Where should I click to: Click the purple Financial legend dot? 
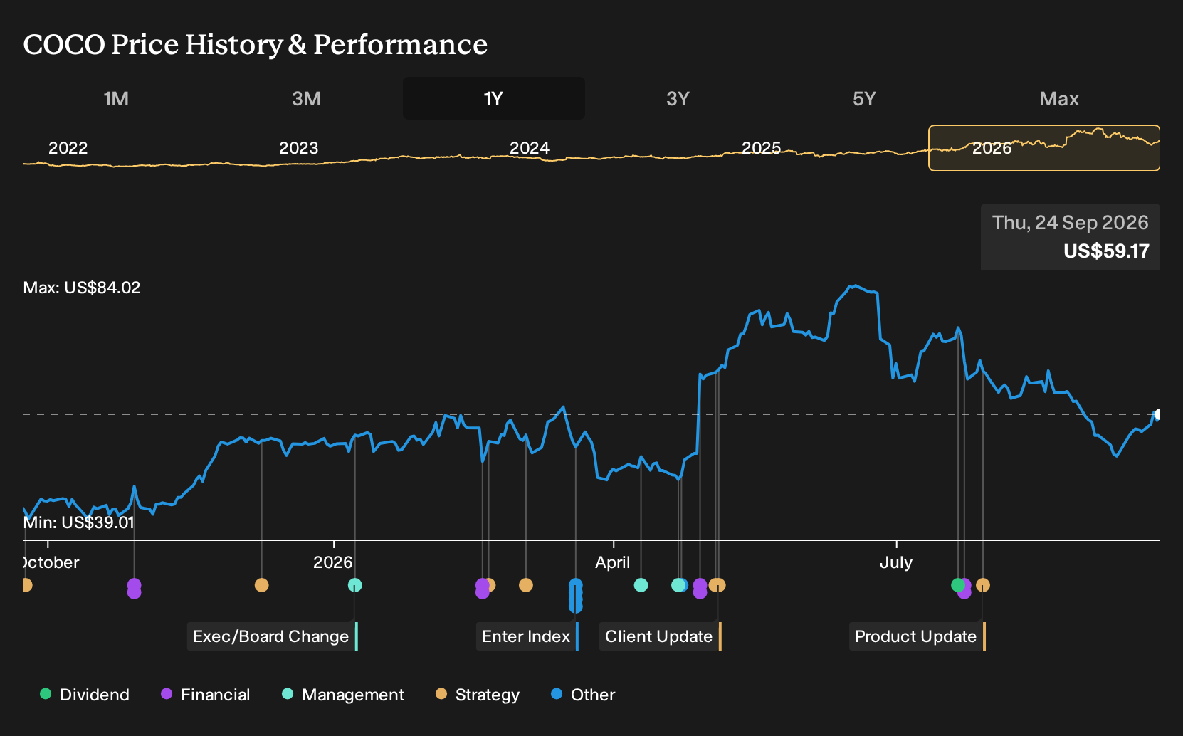pos(167,694)
